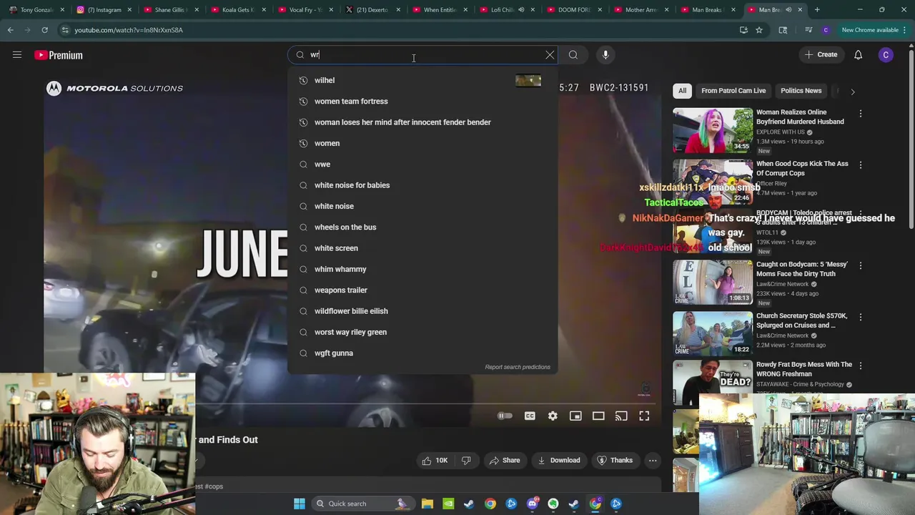
Task: Open the notifications bell
Action: coord(858,55)
